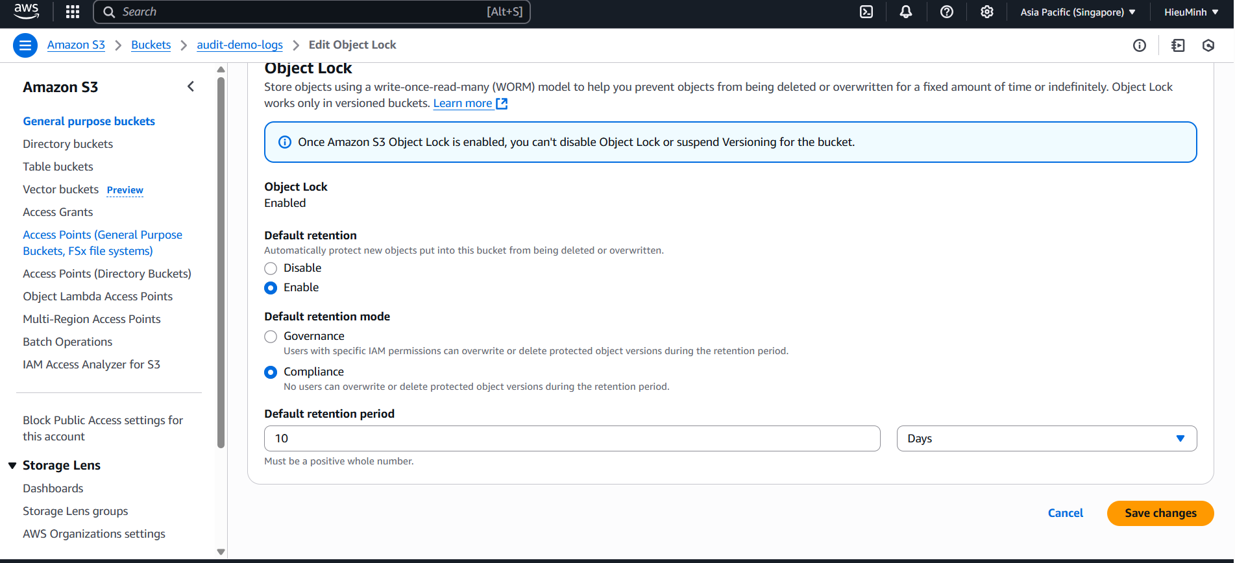Open IAM Access Analyzer for S3
This screenshot has width=1235, height=563.
tap(92, 365)
